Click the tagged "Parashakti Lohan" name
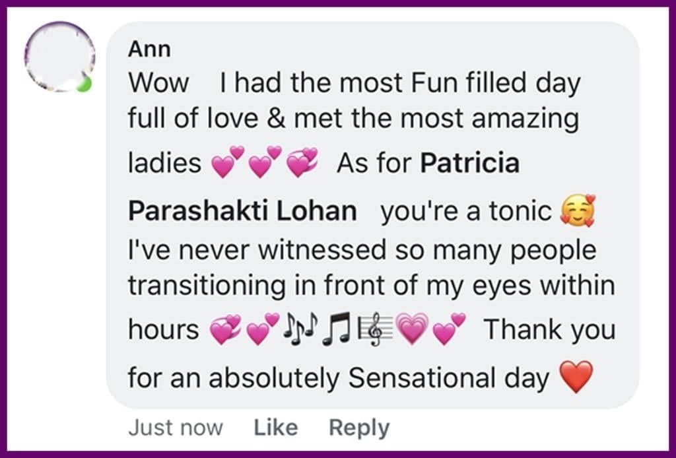The image size is (676, 458). pyautogui.click(x=242, y=211)
